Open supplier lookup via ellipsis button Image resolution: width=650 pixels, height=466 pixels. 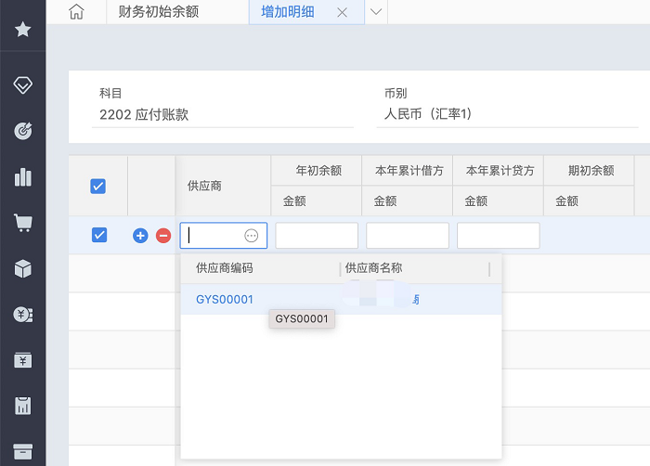click(252, 236)
